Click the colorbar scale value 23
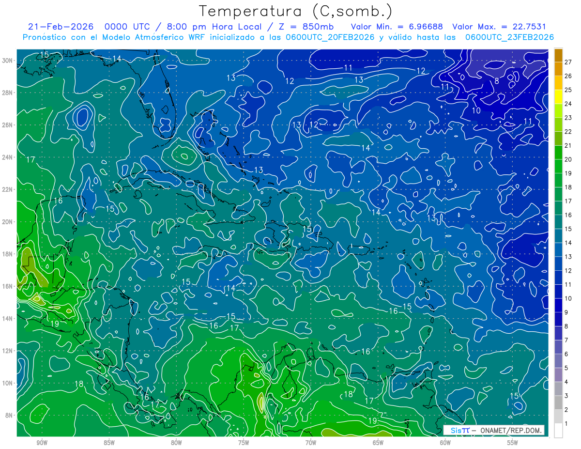The height and width of the screenshot is (449, 581). (568, 117)
